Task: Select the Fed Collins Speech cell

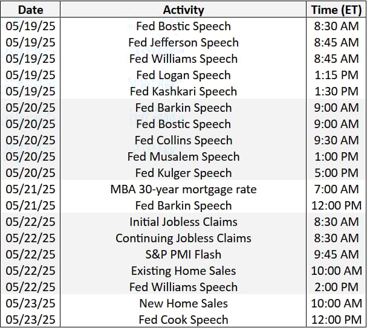Action: click(x=183, y=141)
